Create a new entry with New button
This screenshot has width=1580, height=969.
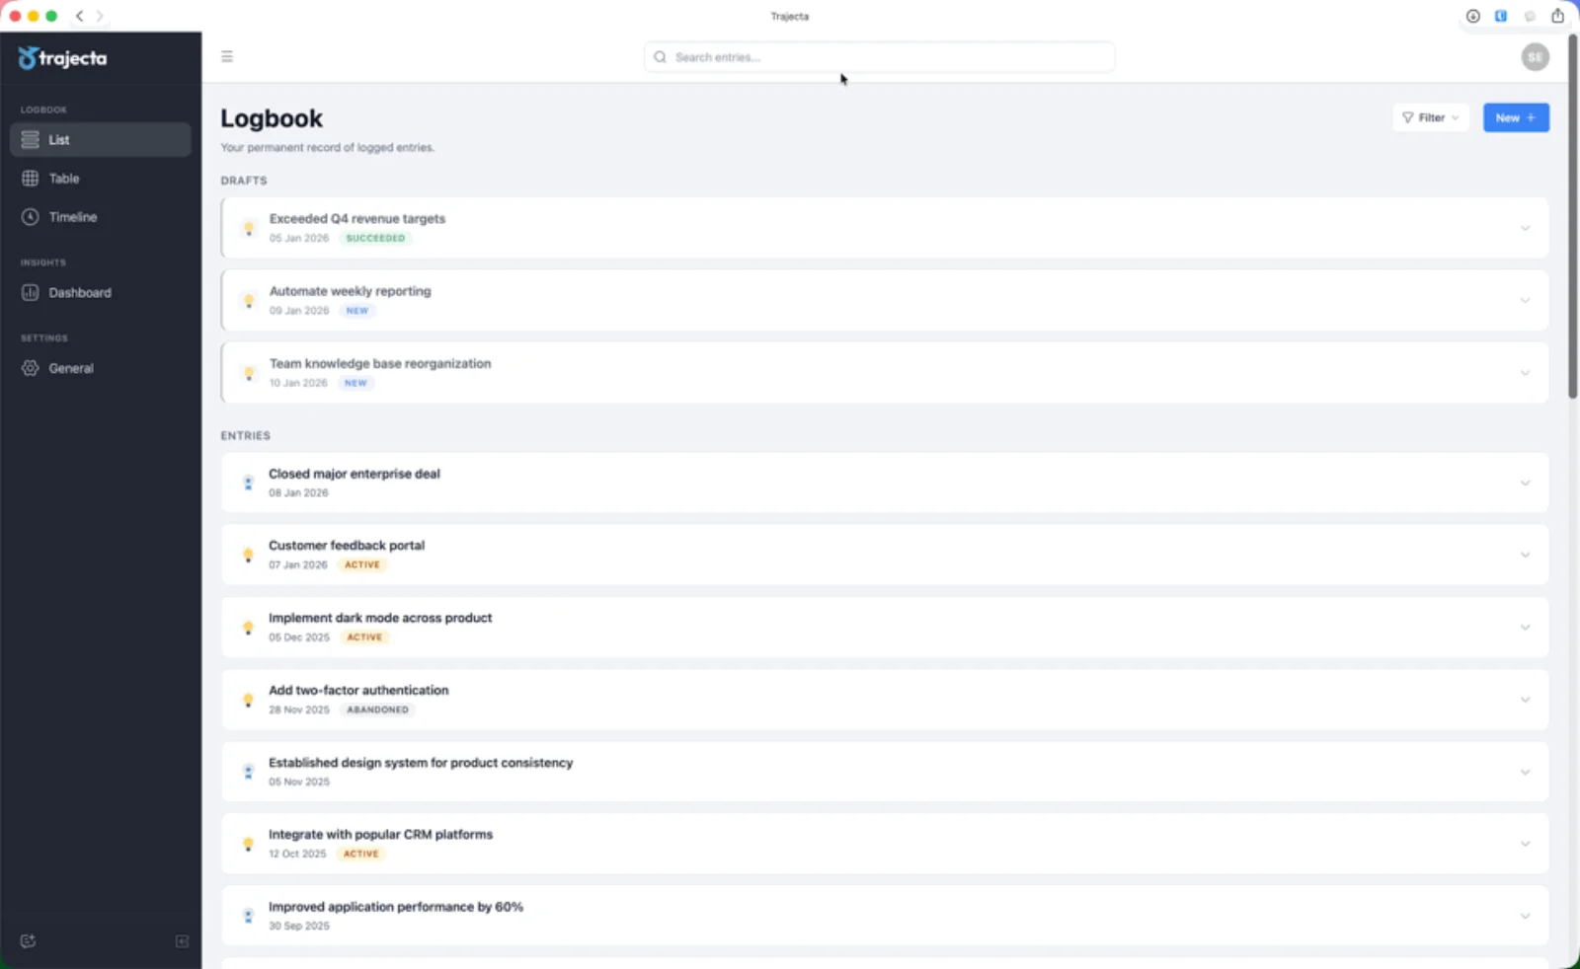click(x=1515, y=117)
